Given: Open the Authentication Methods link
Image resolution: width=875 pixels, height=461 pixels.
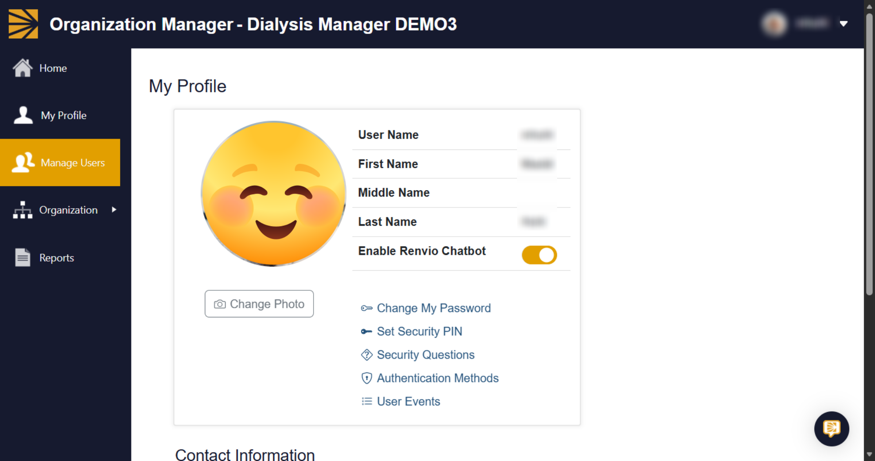Looking at the screenshot, I should [438, 378].
